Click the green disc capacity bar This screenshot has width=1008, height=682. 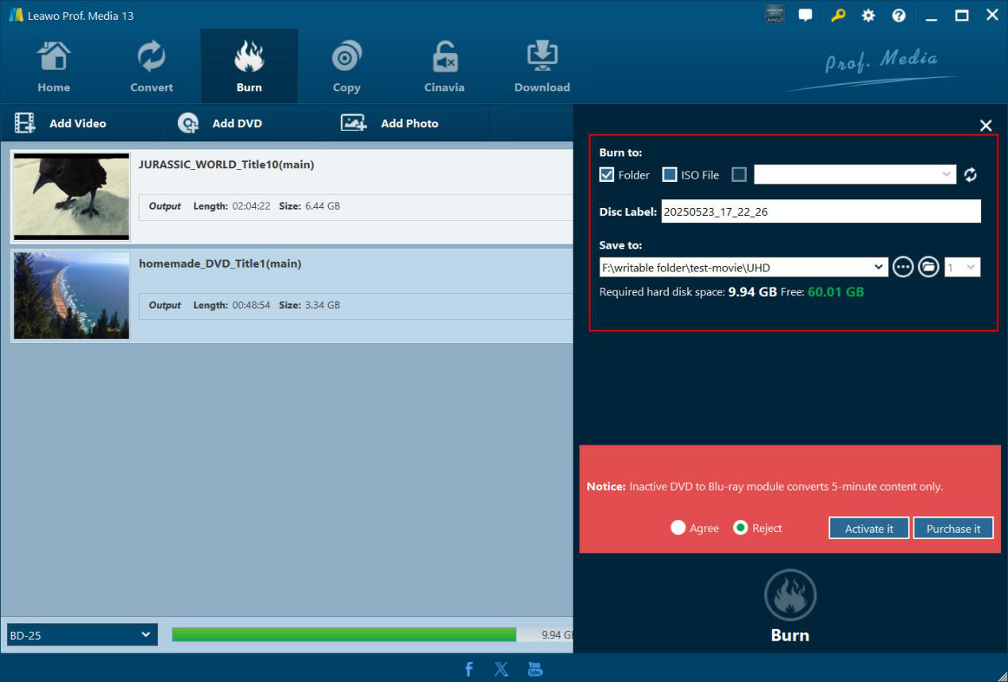(x=344, y=635)
